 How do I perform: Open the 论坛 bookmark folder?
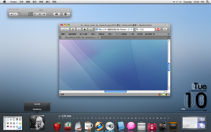(93, 34)
